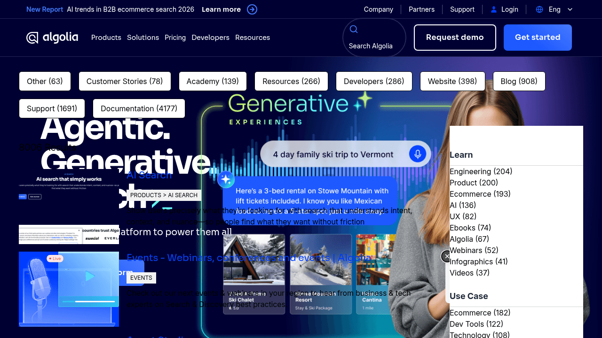Select the Dev Tools (122) facet
The height and width of the screenshot is (338, 602).
[476, 324]
